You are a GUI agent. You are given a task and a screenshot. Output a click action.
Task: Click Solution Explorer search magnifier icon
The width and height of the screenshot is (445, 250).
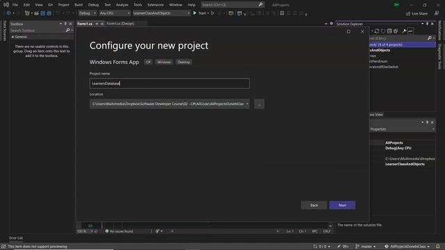pyautogui.click(x=430, y=38)
